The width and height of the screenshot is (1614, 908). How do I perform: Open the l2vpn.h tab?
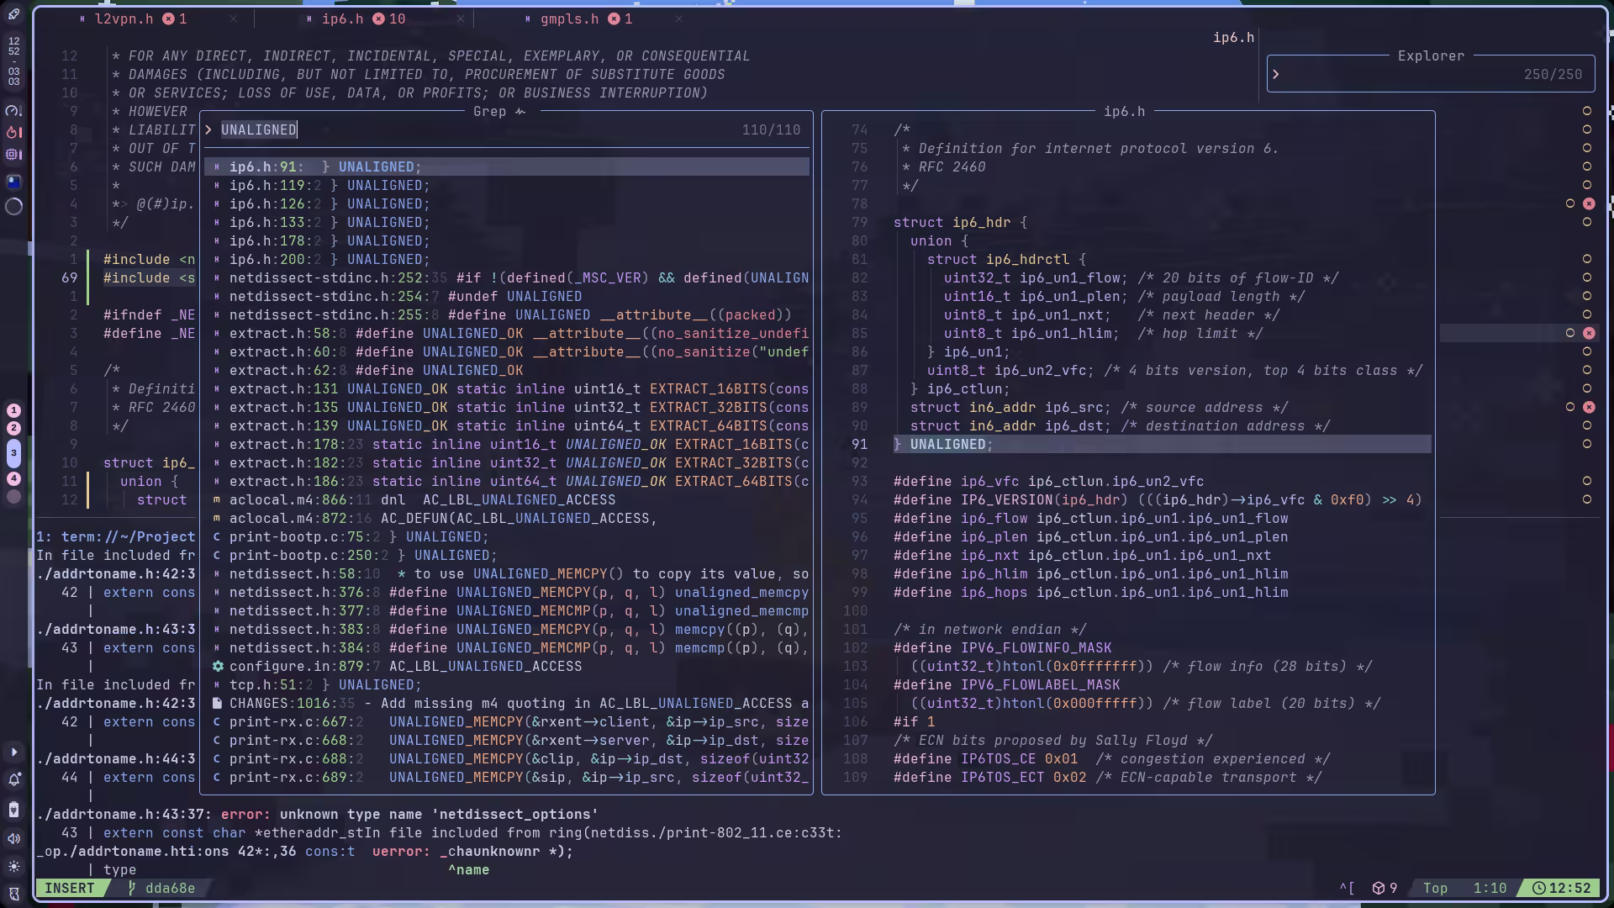pos(124,18)
